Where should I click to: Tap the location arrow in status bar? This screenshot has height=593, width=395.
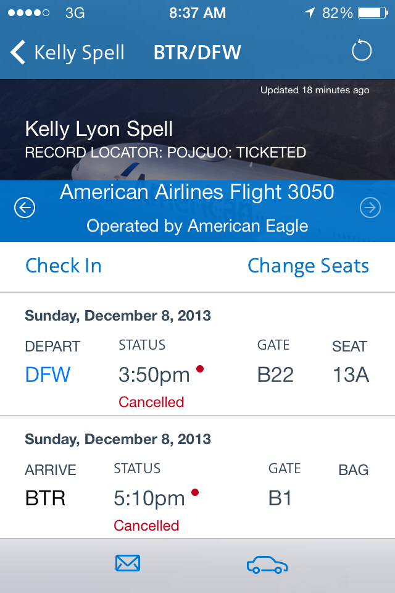pos(309,12)
